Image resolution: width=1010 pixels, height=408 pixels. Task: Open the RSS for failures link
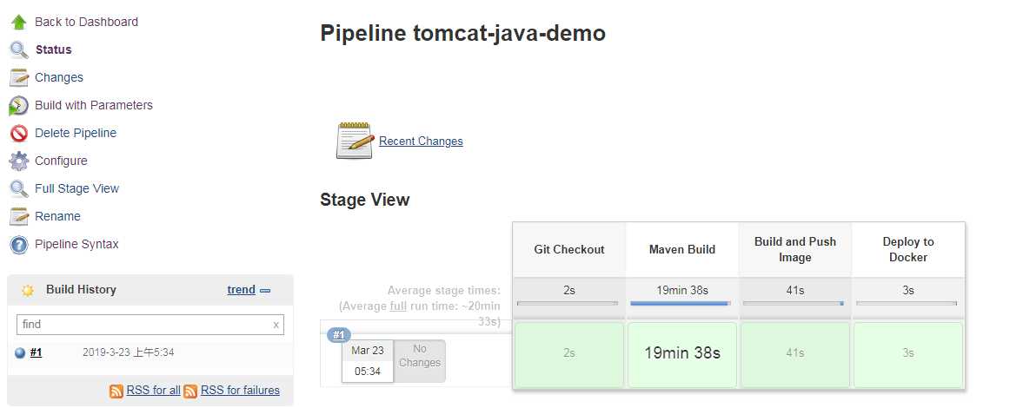point(240,391)
